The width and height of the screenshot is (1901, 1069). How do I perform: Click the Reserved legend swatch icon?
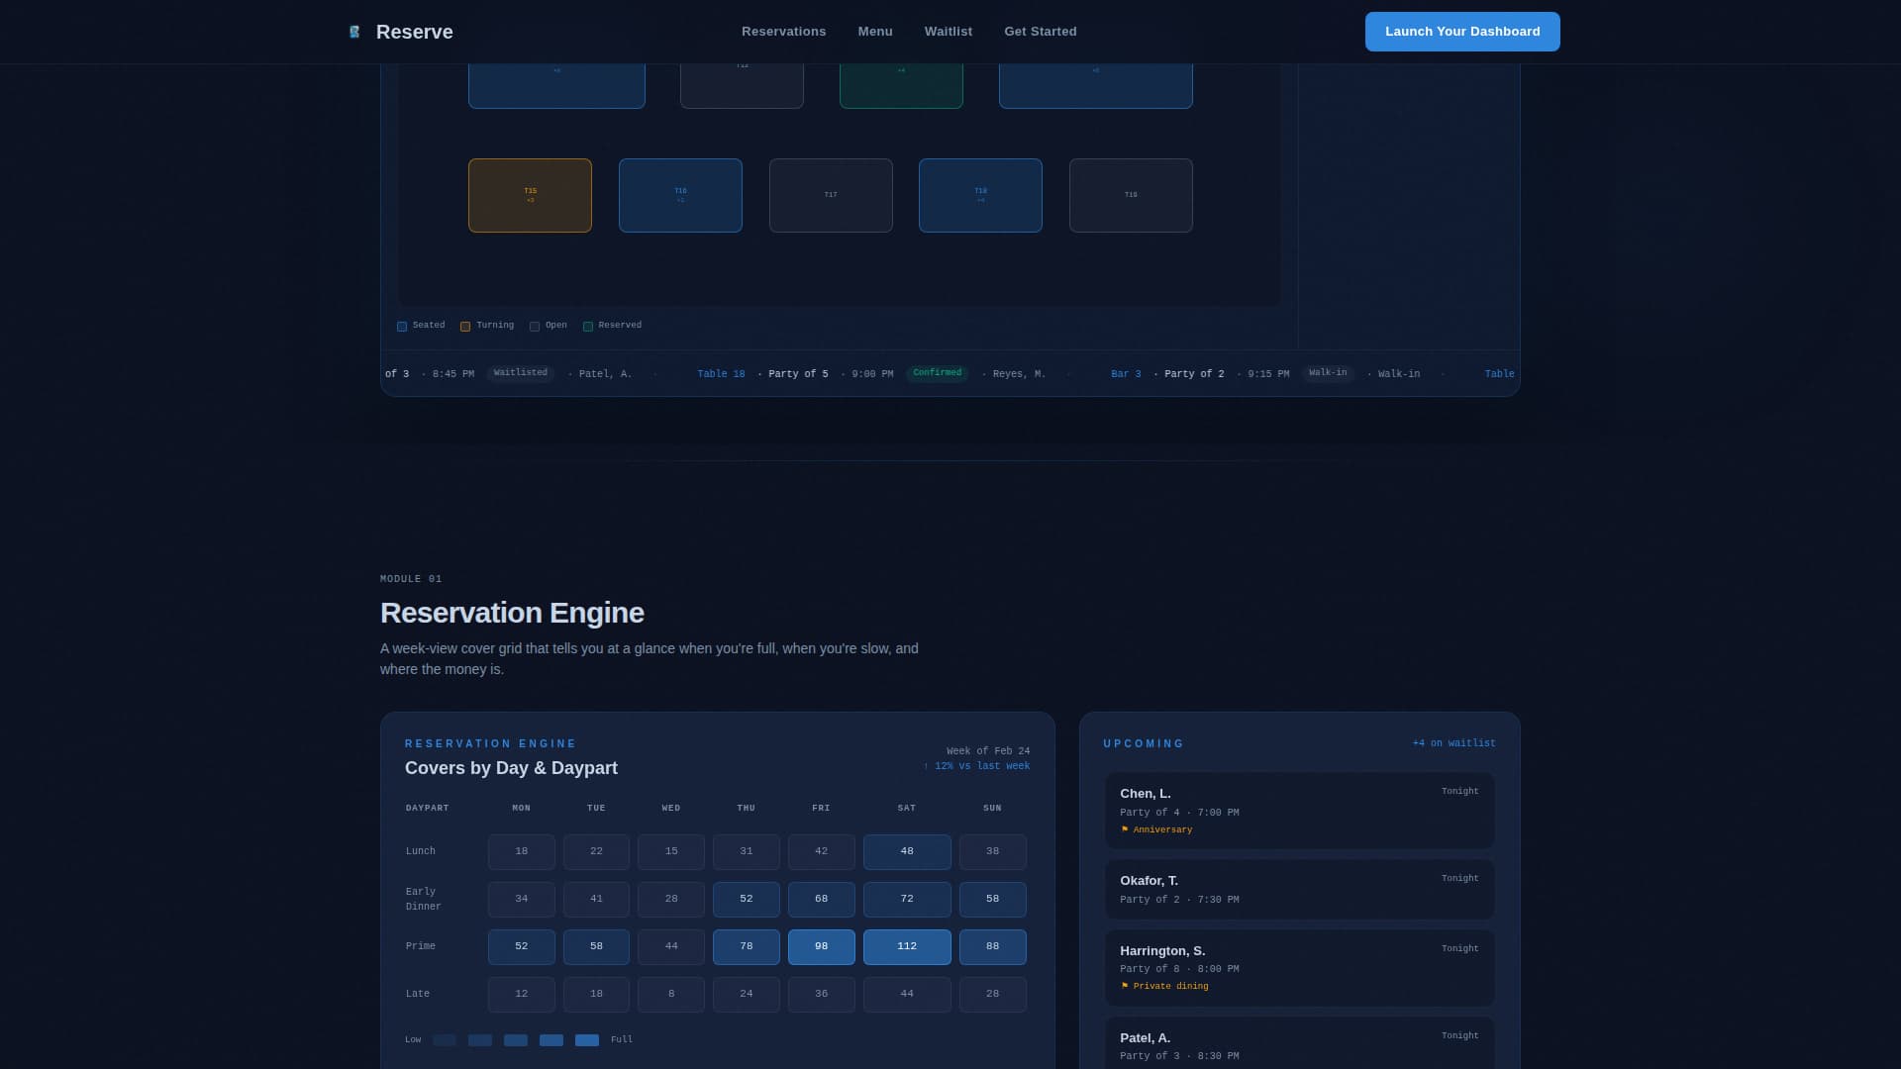[588, 327]
